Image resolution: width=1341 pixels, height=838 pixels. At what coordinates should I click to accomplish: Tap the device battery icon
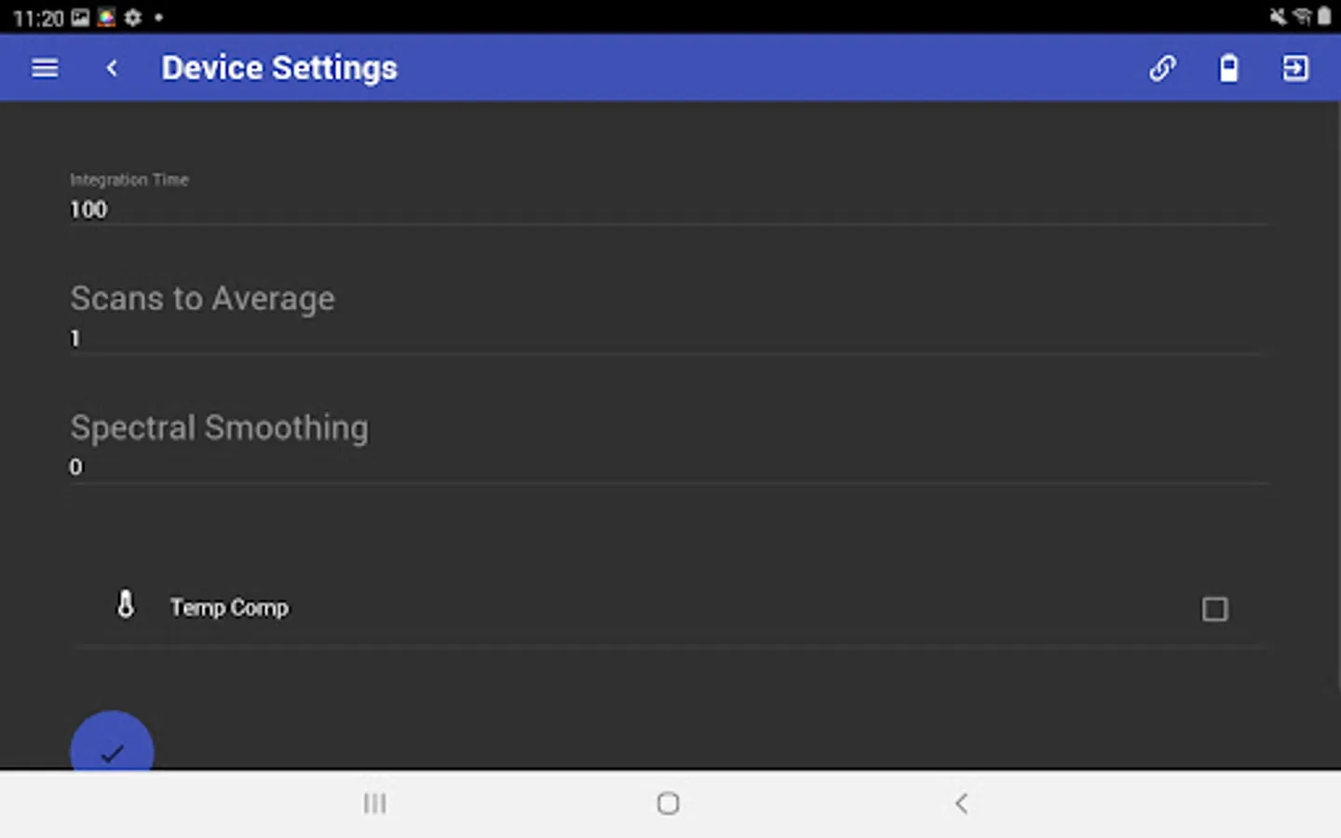pyautogui.click(x=1228, y=68)
